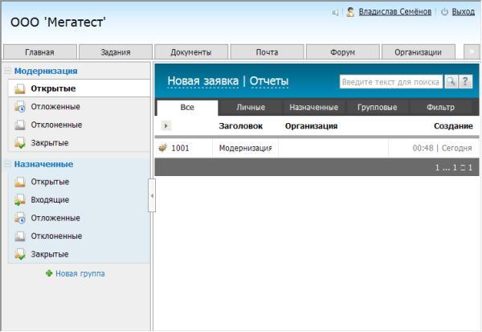Image resolution: width=482 pixels, height=332 pixels.
Task: Click the Новая группа link
Action: click(x=80, y=273)
